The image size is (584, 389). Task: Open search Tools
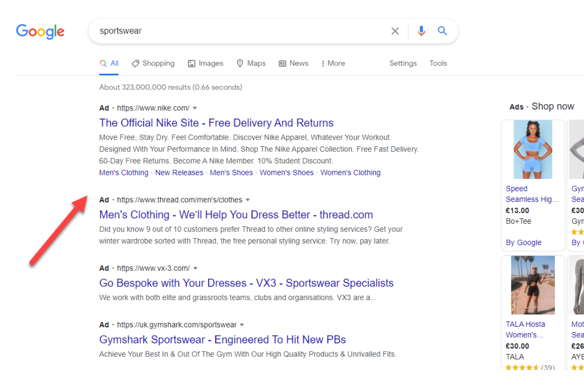(438, 63)
